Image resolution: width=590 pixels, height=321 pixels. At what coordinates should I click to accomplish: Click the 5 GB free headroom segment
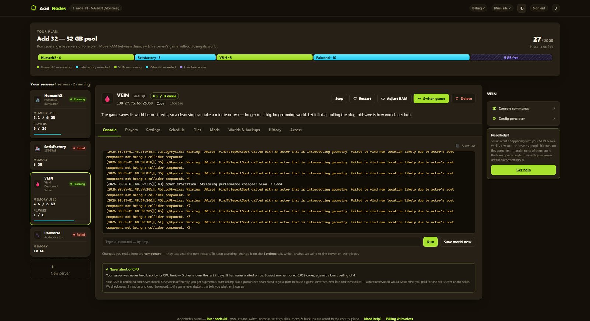(x=511, y=58)
